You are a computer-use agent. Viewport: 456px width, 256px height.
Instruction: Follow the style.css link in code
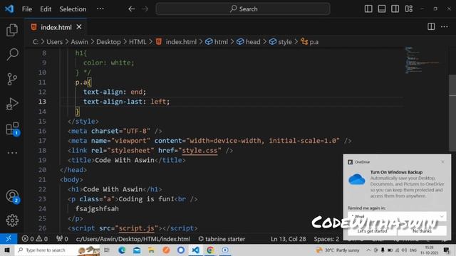[x=199, y=151]
